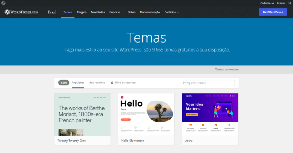Open the Sobre menu item
The image size is (293, 153).
tap(132, 12)
